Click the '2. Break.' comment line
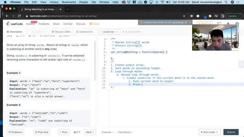The width and height of the screenshot is (244, 137). click(x=135, y=84)
